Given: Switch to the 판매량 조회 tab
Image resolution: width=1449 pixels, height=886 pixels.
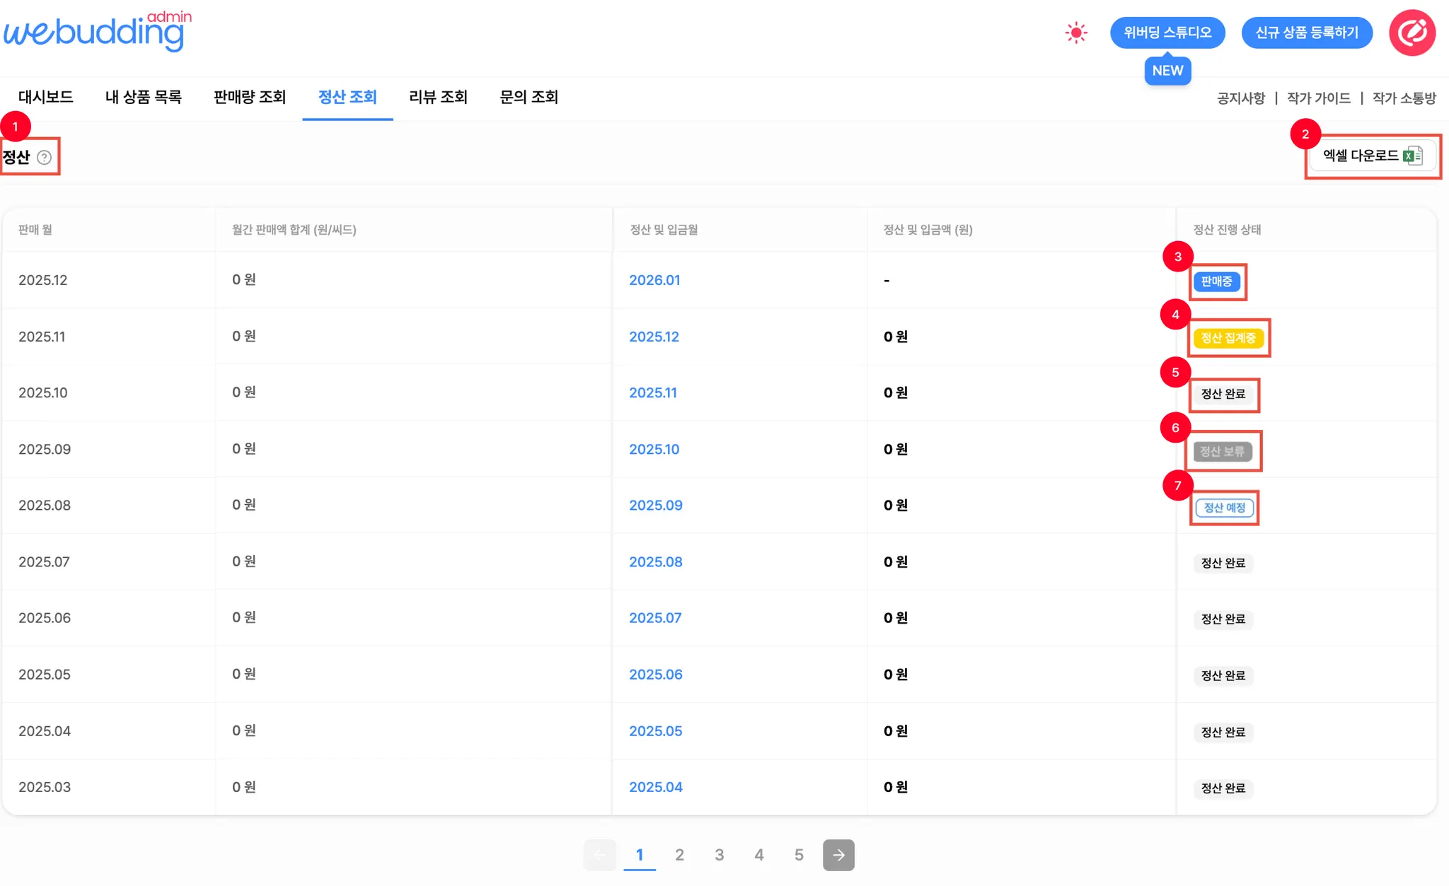Looking at the screenshot, I should (250, 97).
